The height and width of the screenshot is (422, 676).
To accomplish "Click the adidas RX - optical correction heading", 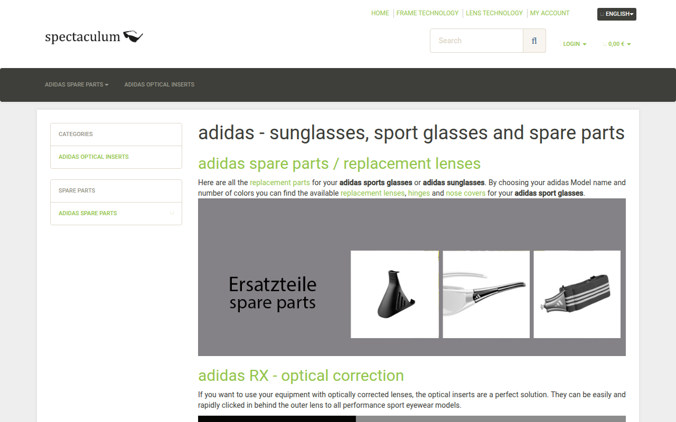I will tap(301, 376).
